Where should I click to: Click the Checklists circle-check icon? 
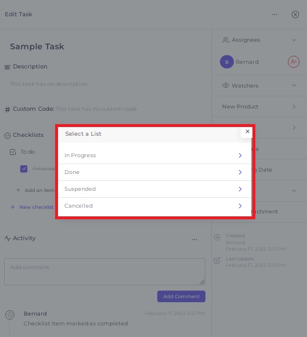pos(8,136)
